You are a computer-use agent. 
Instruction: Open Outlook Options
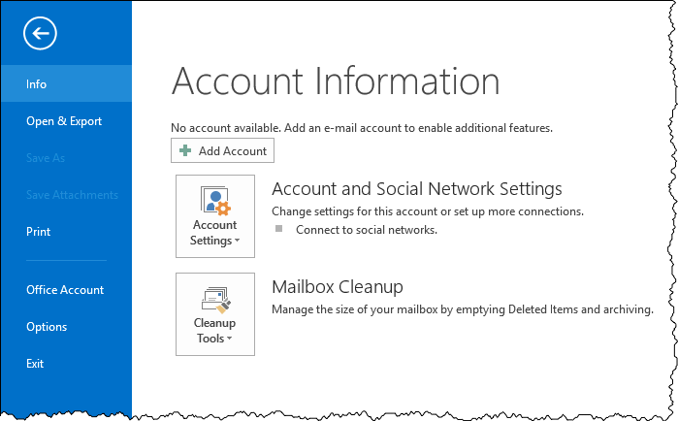coord(66,327)
